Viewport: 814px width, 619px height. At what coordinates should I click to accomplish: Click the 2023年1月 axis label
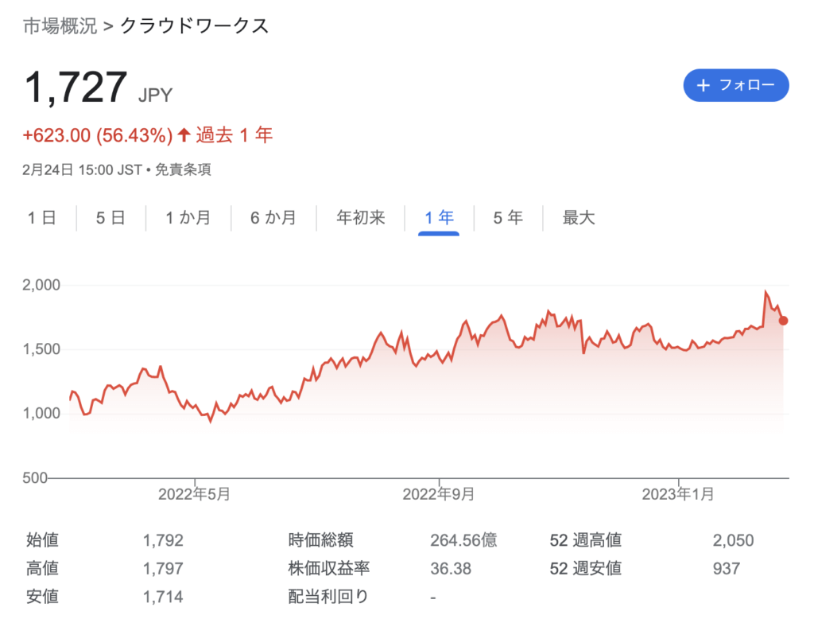pos(678,495)
